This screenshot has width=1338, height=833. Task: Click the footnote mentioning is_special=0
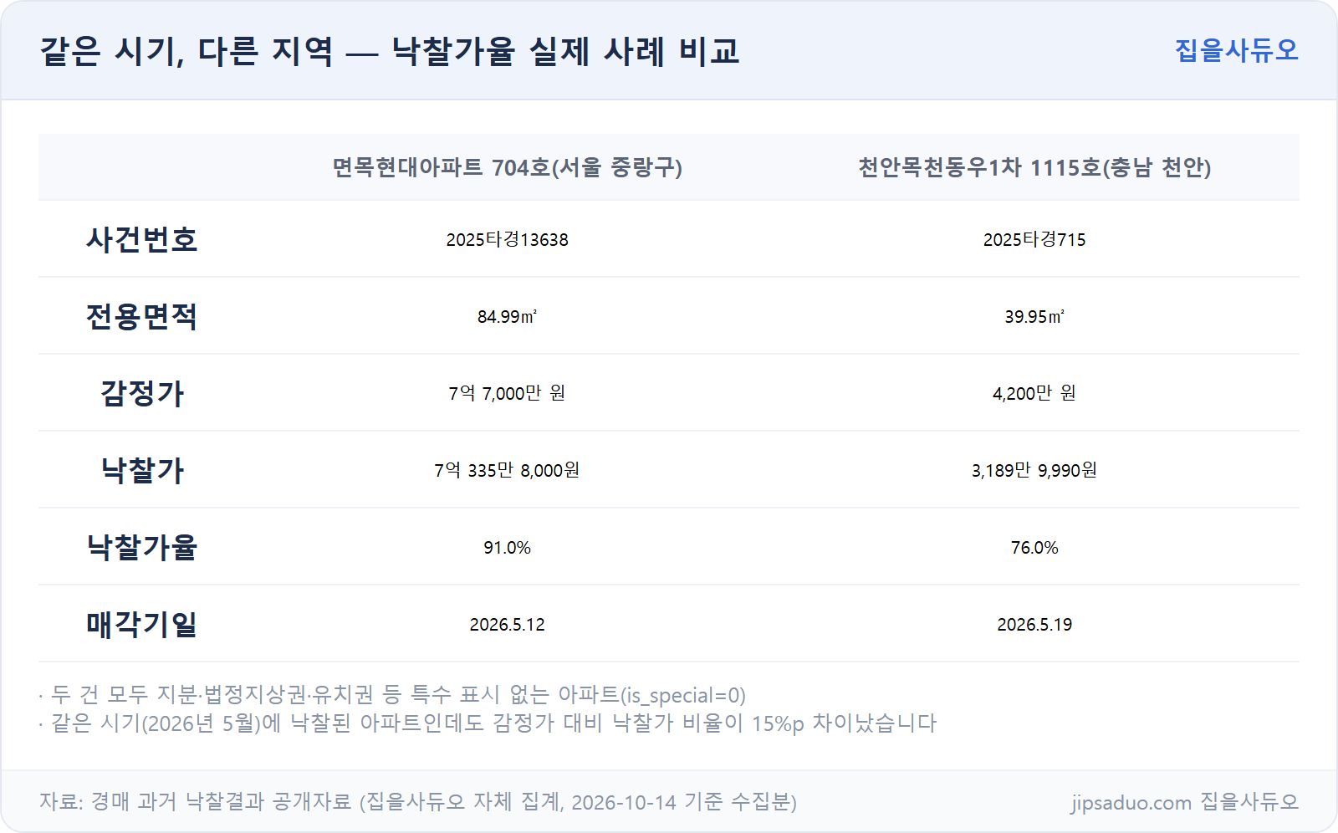(x=392, y=695)
